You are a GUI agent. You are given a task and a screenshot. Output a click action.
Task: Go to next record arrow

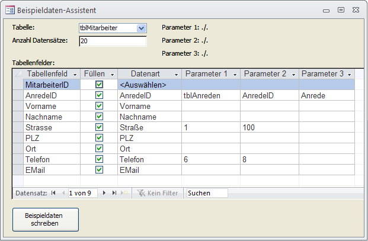pyautogui.click(x=104, y=192)
